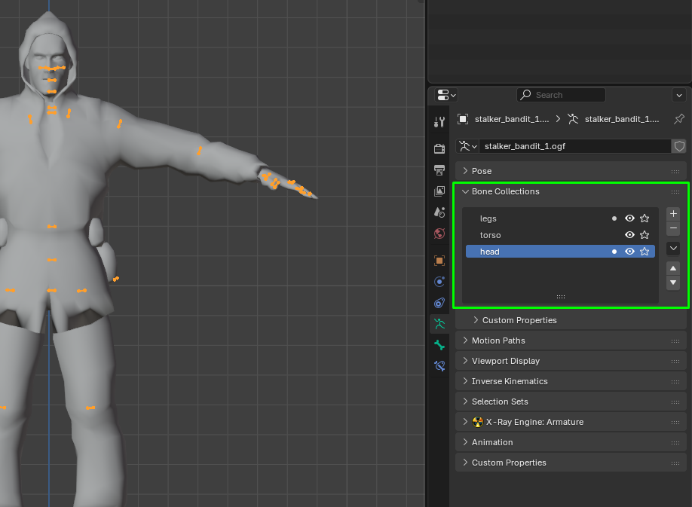Switch to Output properties tab
The image size is (692, 507).
pyautogui.click(x=439, y=170)
